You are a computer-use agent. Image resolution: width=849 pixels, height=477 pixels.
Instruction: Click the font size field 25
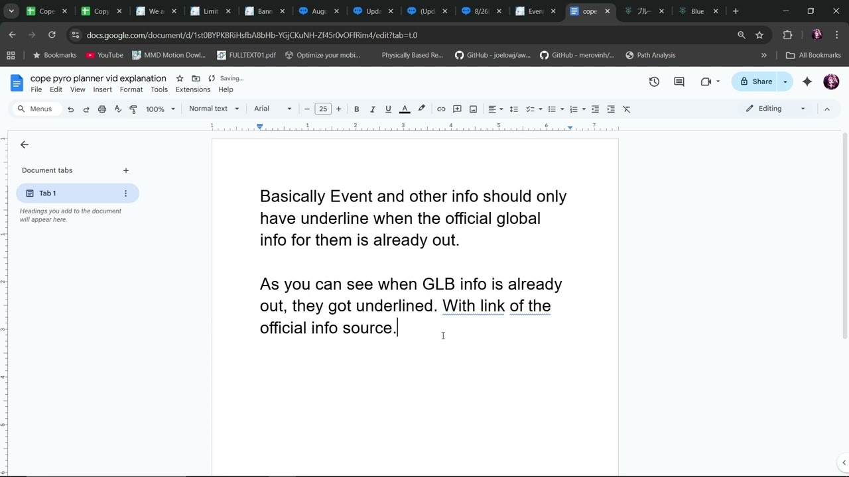point(323,109)
